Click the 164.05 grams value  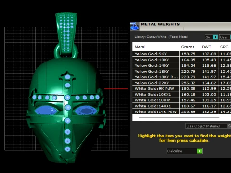coord(188,60)
